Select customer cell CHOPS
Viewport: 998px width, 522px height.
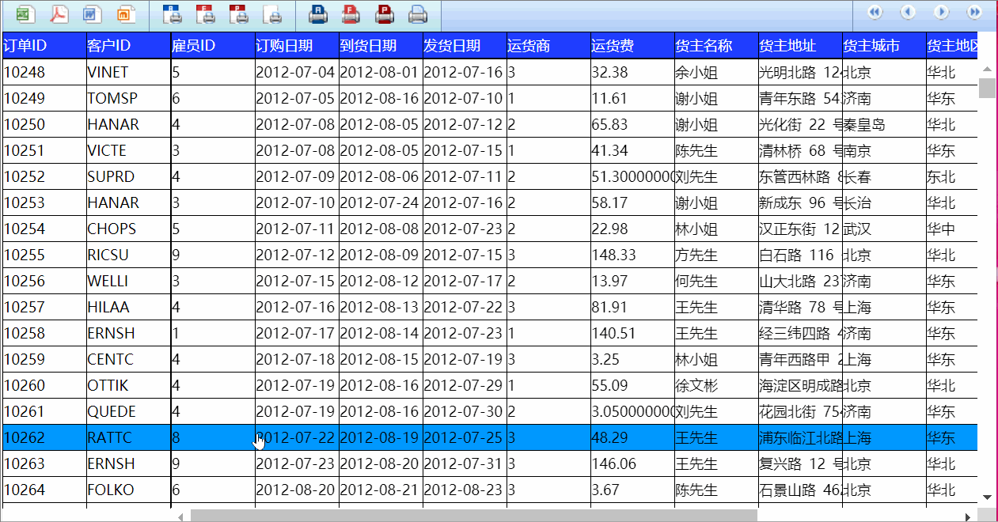tap(128, 229)
